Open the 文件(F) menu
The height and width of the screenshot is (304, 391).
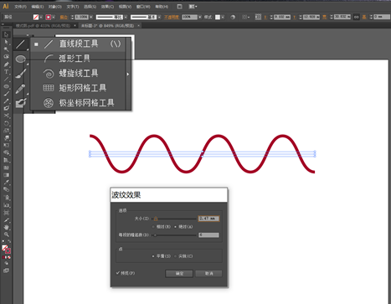(x=20, y=7)
